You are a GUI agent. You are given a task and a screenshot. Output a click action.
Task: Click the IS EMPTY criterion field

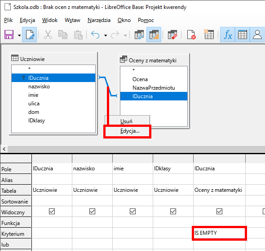219,233
